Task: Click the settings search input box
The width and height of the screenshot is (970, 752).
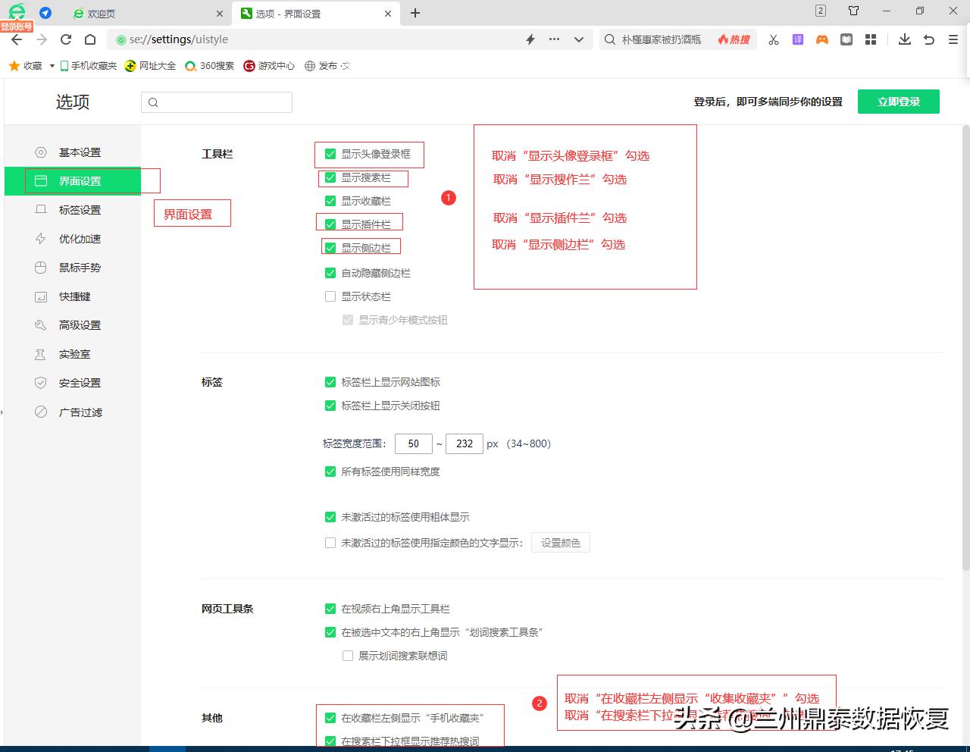Action: pos(216,102)
